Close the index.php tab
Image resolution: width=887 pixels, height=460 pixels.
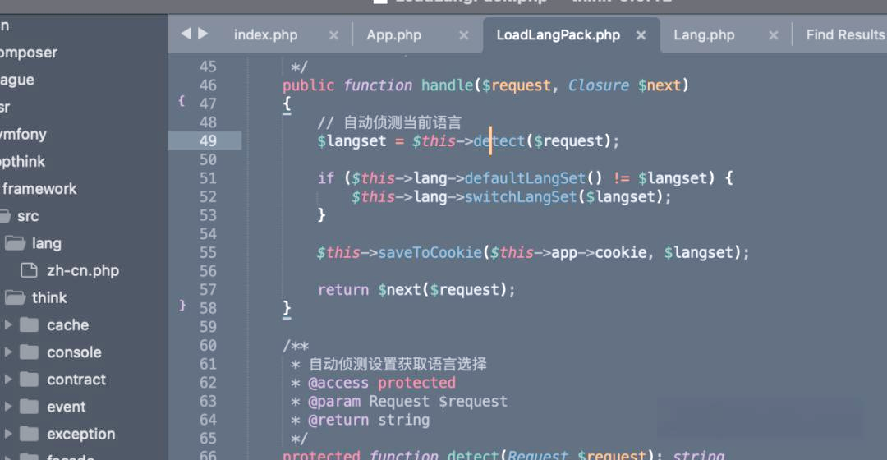click(333, 35)
